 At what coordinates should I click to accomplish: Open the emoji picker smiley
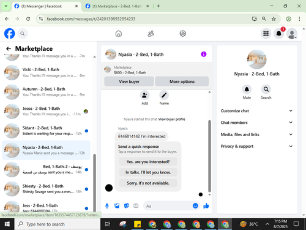[x=195, y=205]
